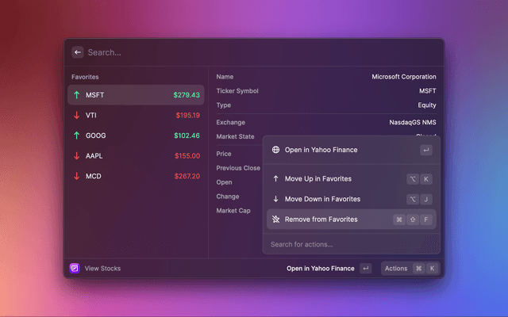508x317 pixels.
Task: Click the down arrow icon for Move Down
Action: (275, 199)
